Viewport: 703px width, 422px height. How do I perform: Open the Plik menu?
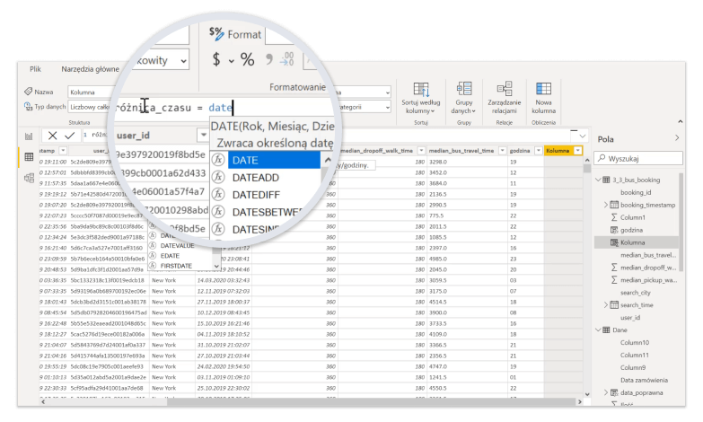tap(35, 69)
